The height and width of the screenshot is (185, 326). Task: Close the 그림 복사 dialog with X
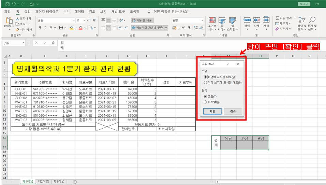238,64
